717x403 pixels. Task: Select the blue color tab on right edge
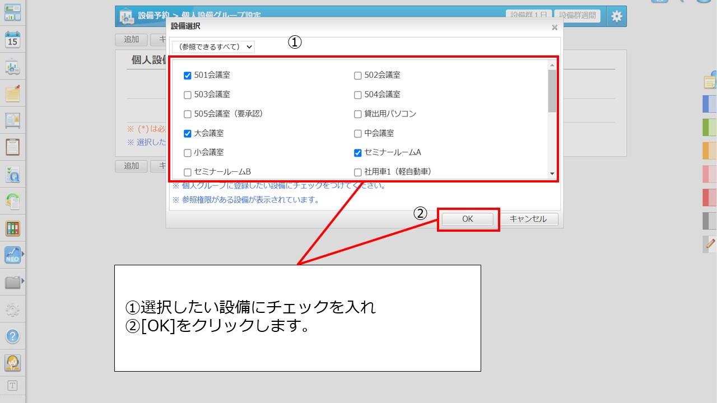(x=710, y=104)
